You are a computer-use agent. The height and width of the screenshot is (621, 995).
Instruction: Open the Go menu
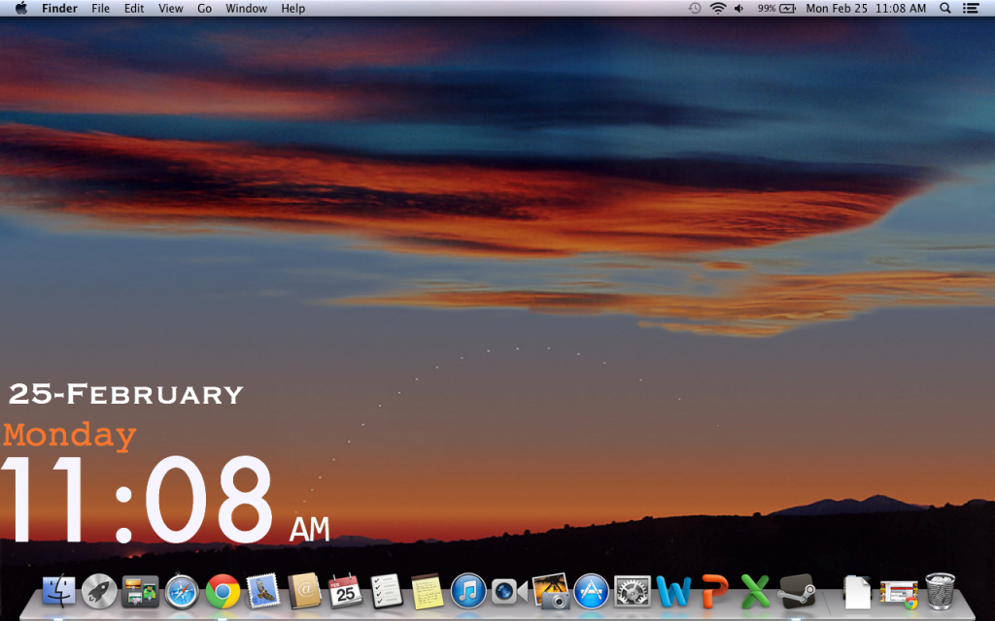tap(204, 8)
